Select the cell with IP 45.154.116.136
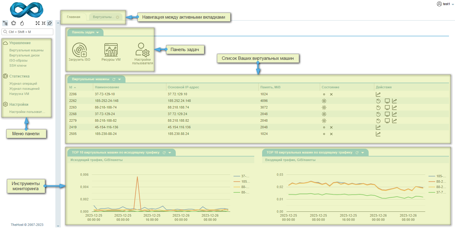Image resolution: width=455 pixels, height=228 pixels. point(212,127)
